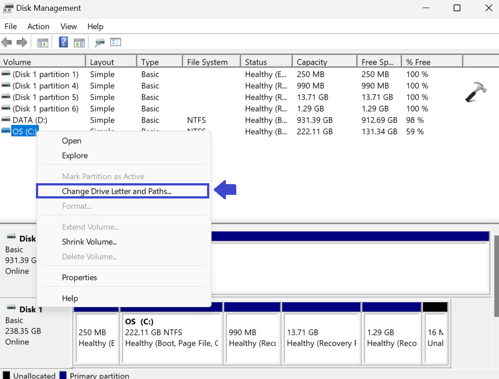Select DATA (D:) volume row
The image size is (499, 379).
[30, 120]
